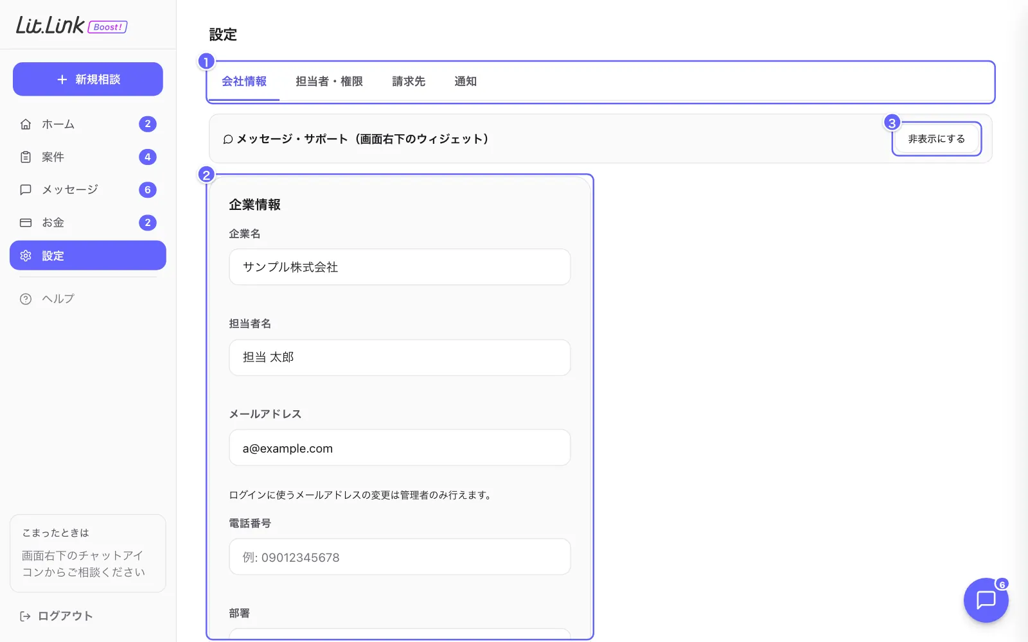Open メッセージ in the sidebar

click(88, 189)
